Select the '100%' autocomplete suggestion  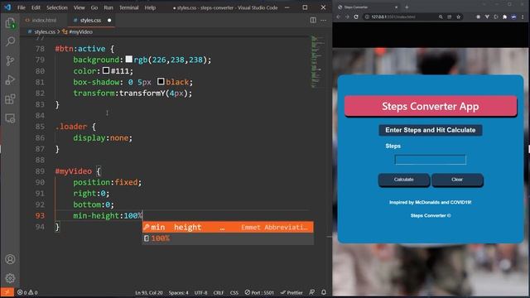[228, 238]
